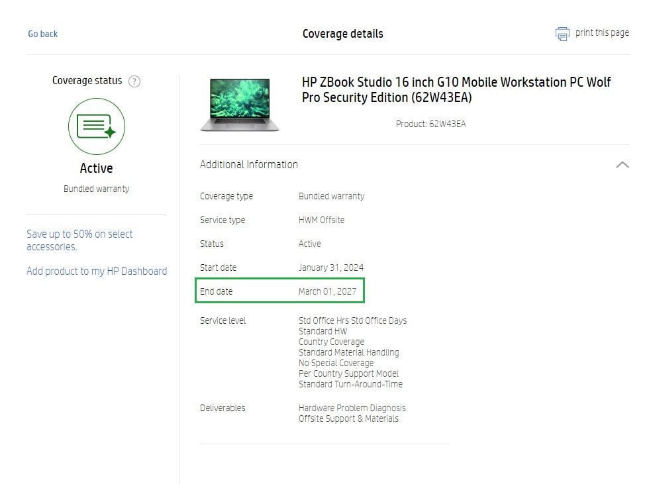
Task: Select the 'Product: 62W43EA' text
Action: [x=430, y=124]
